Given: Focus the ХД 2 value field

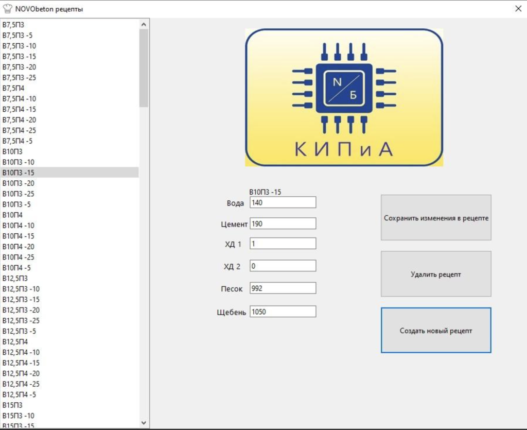Looking at the screenshot, I should (x=283, y=266).
